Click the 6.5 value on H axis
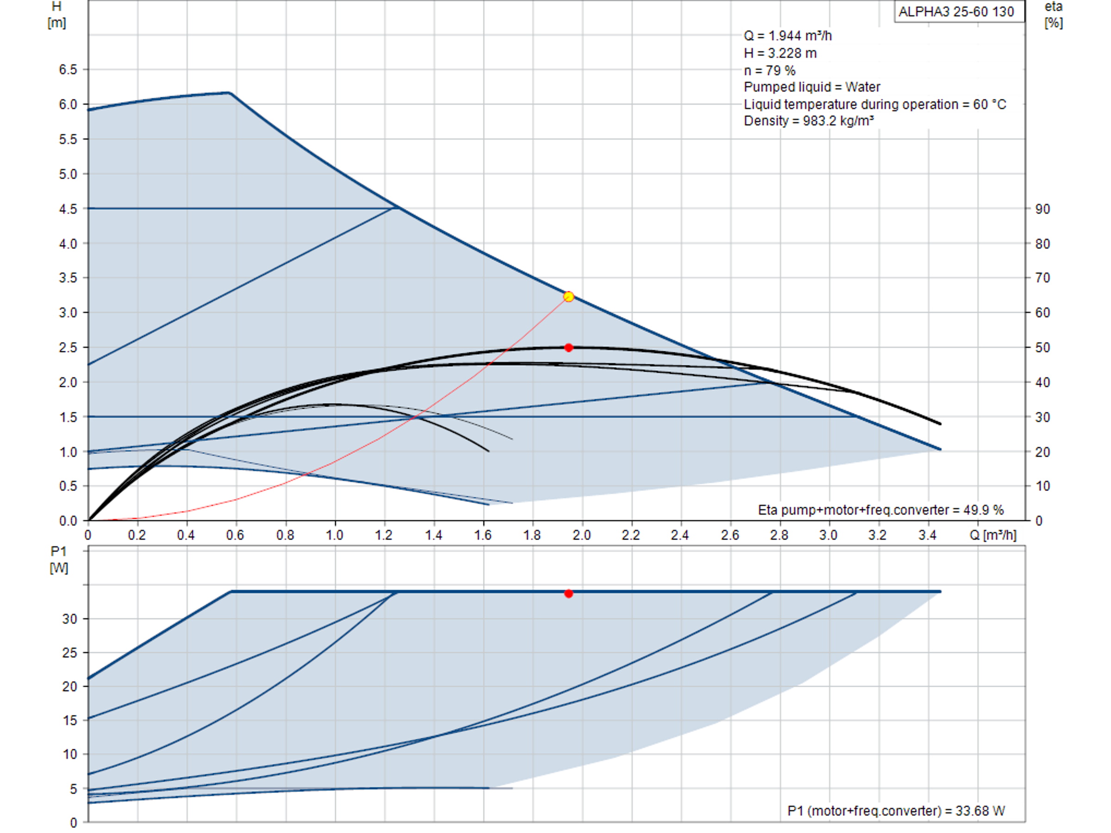This screenshot has height=833, width=1111. point(68,69)
